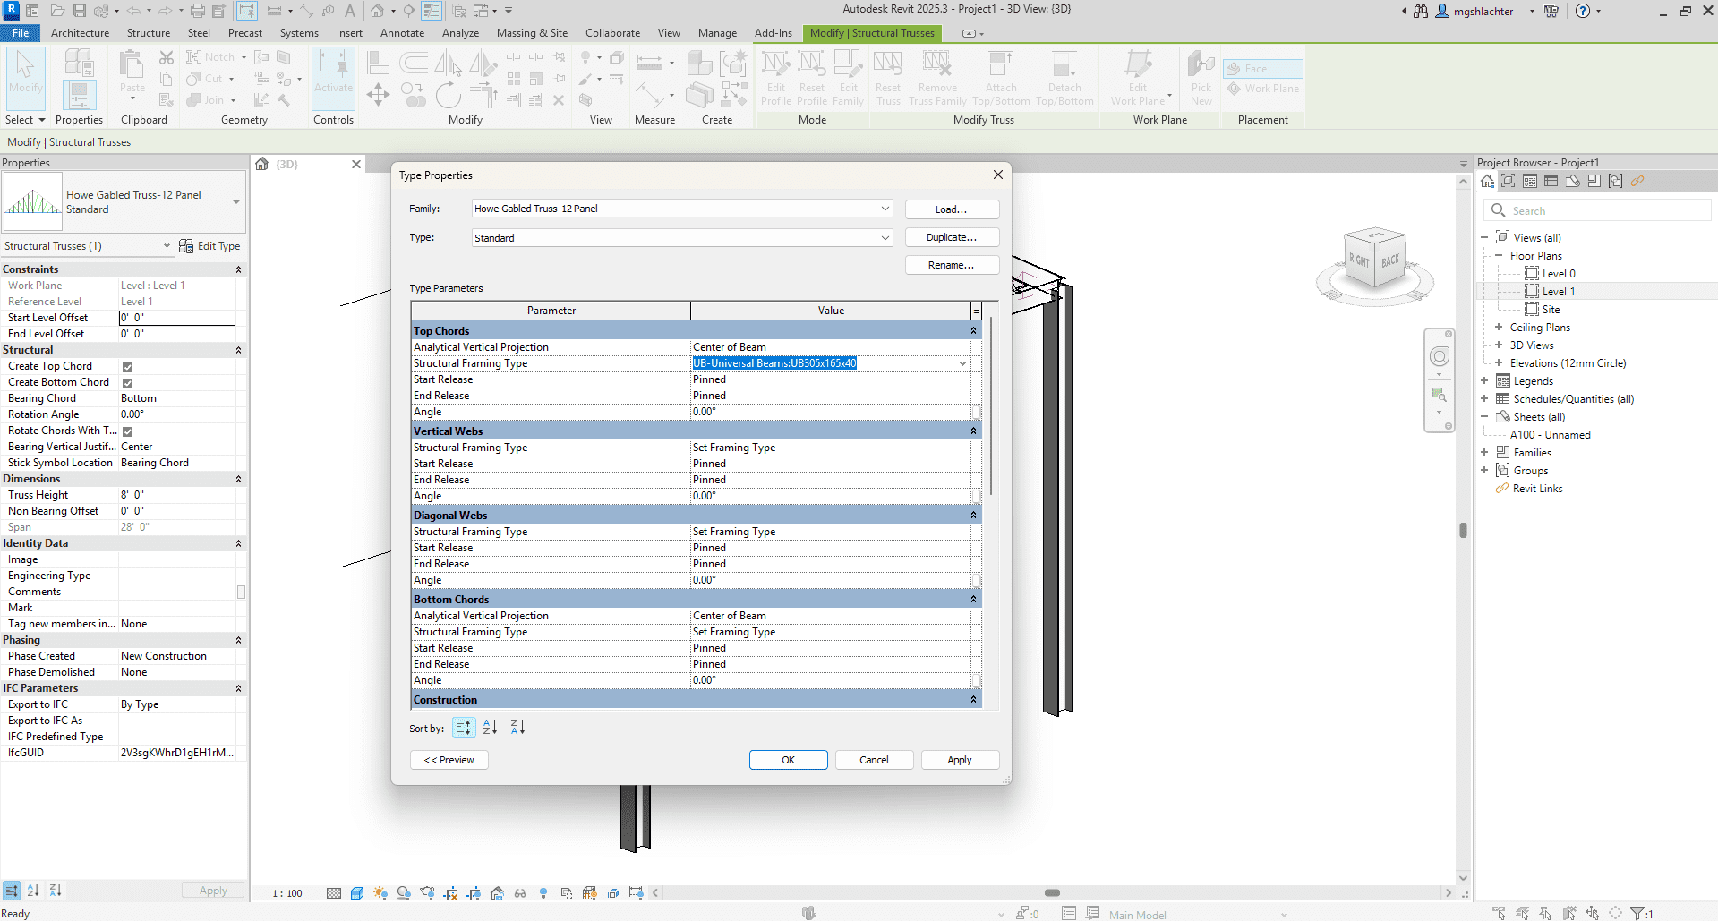
Task: Click Edit Type in Properties panel
Action: (x=209, y=246)
